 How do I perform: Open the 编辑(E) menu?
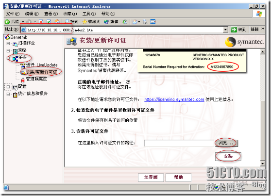[x=32, y=14]
